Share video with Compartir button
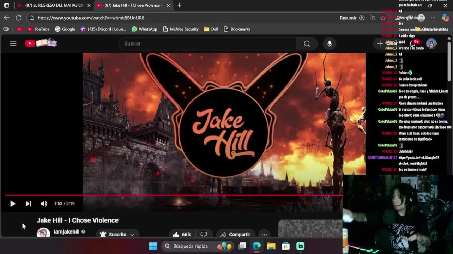453x254 pixels. point(235,234)
